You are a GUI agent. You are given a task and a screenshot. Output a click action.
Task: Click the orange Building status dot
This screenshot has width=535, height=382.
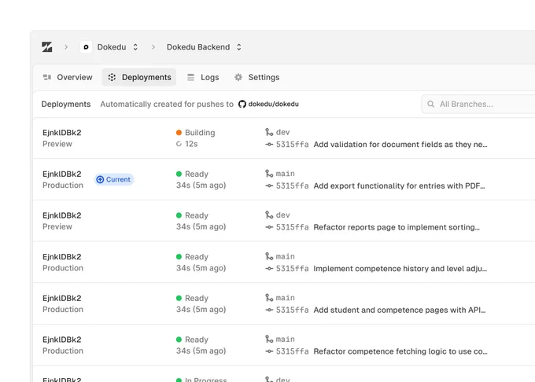(x=179, y=133)
